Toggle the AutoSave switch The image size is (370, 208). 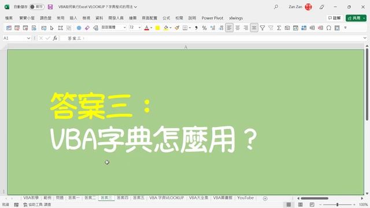click(36, 7)
